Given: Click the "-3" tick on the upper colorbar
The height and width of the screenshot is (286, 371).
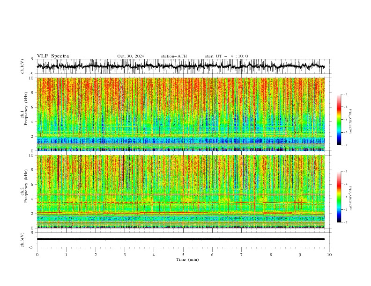Looking at the screenshot, I should click(x=346, y=94).
